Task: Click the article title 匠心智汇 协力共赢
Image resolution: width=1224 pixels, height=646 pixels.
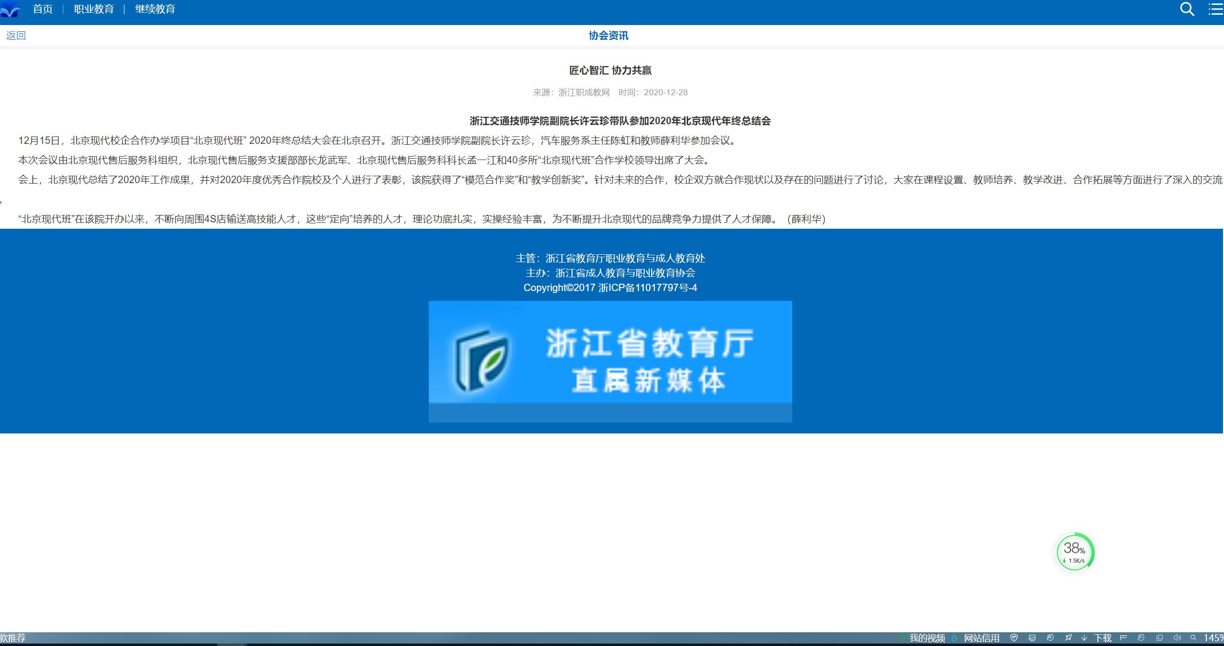Action: click(x=610, y=70)
